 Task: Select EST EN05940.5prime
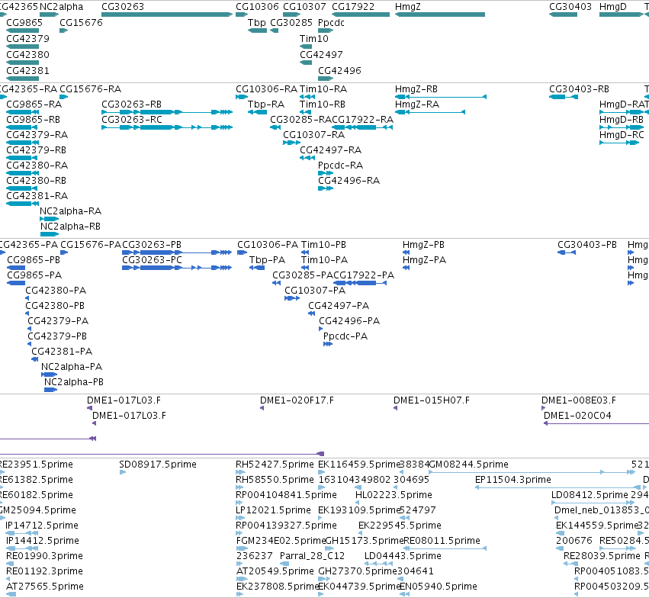(x=439, y=586)
